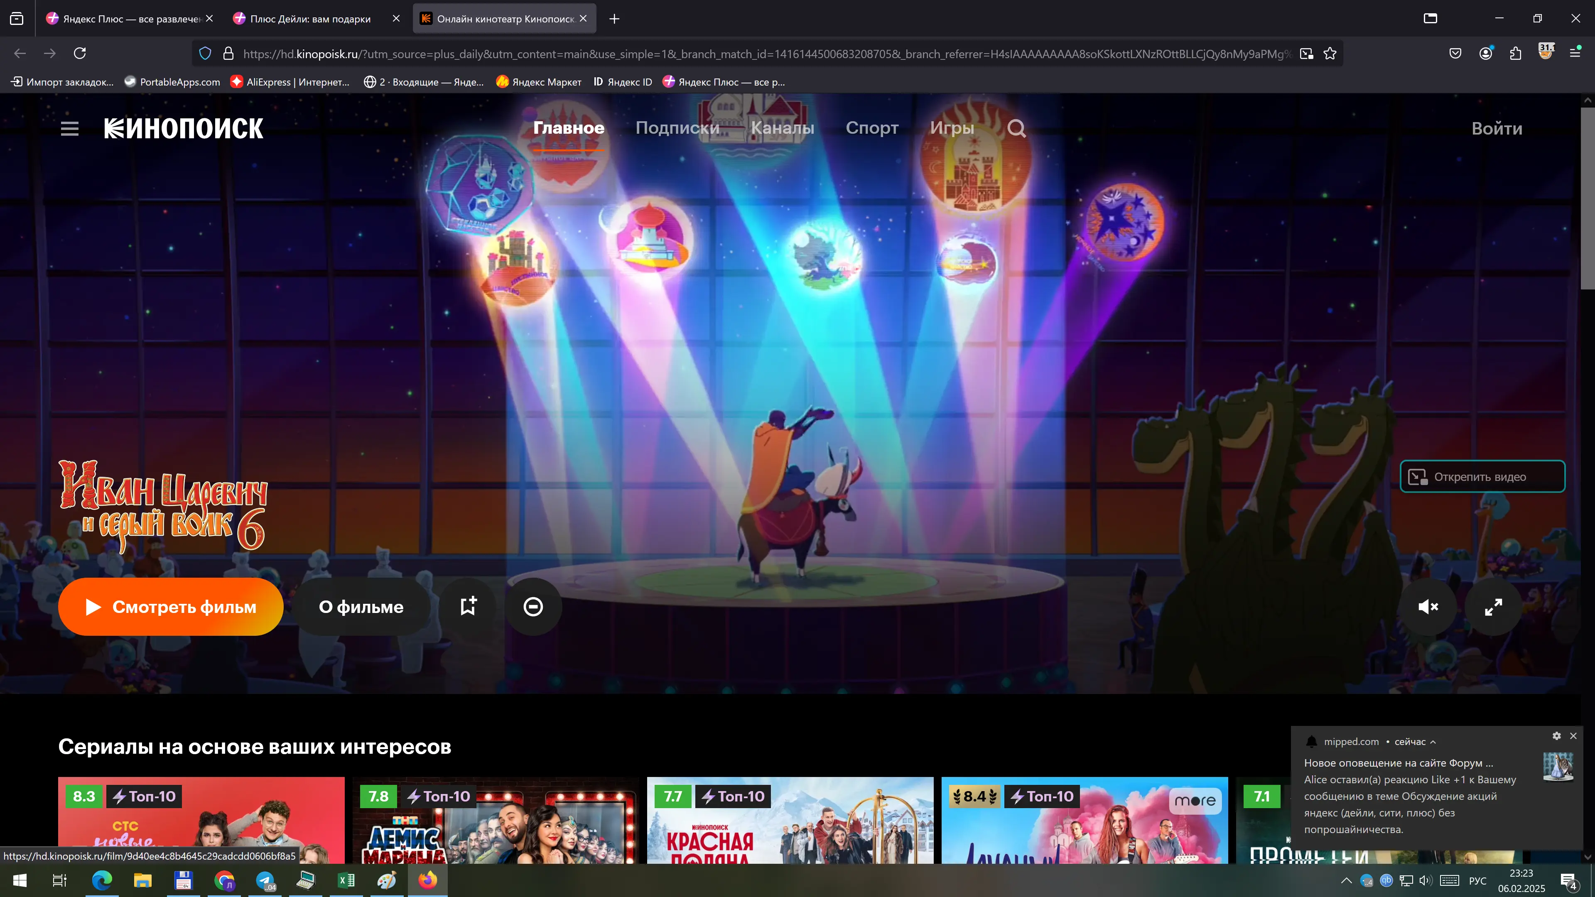Open the Каналы section

click(x=783, y=128)
